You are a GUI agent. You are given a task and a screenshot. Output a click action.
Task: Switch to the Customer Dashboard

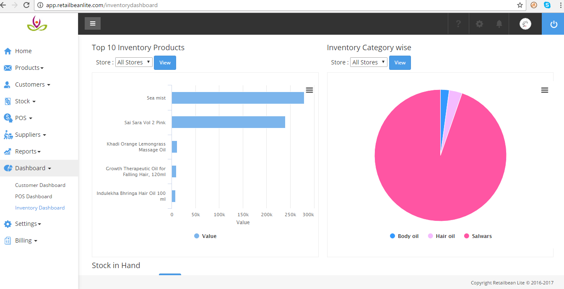40,185
